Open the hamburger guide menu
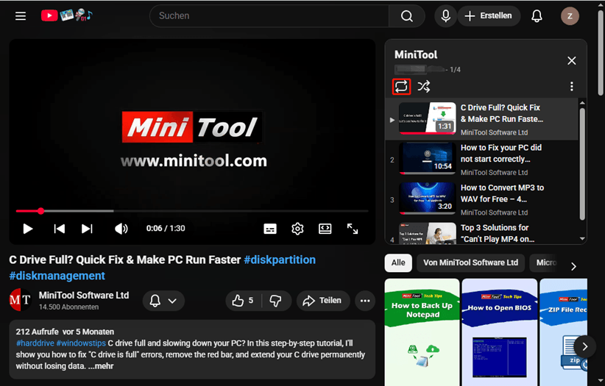605x386 pixels. pyautogui.click(x=21, y=16)
